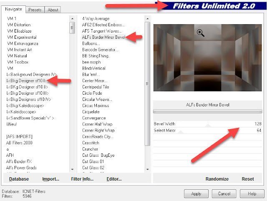The width and height of the screenshot is (267, 201).
Task: Open the About tab
Action: pos(53,10)
